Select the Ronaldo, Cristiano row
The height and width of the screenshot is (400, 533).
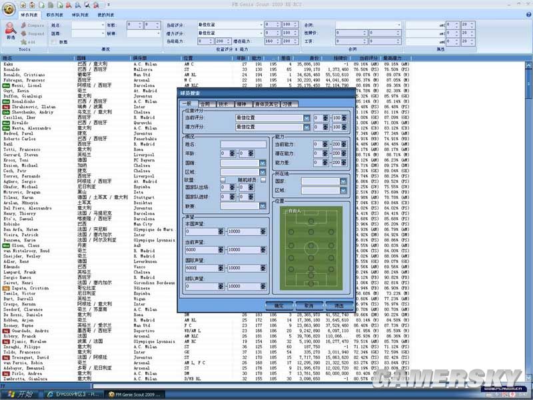207,75
